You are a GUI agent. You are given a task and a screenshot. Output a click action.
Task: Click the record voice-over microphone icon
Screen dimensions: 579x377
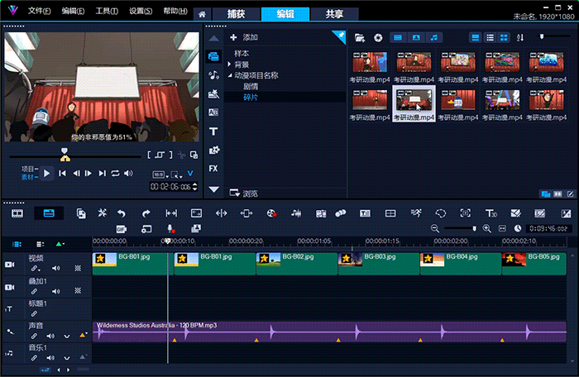coord(171,228)
